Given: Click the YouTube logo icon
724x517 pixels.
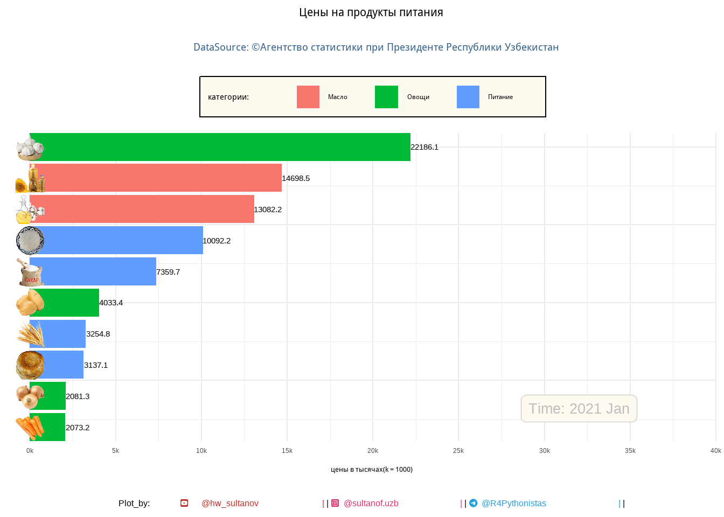Looking at the screenshot, I should coord(184,503).
